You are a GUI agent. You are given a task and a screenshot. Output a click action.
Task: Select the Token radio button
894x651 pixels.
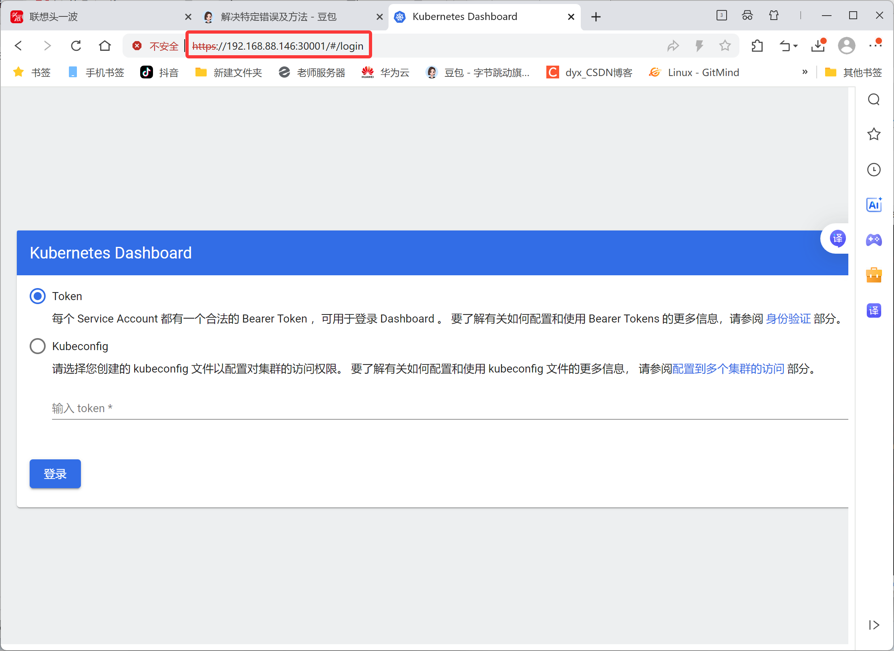(x=38, y=296)
